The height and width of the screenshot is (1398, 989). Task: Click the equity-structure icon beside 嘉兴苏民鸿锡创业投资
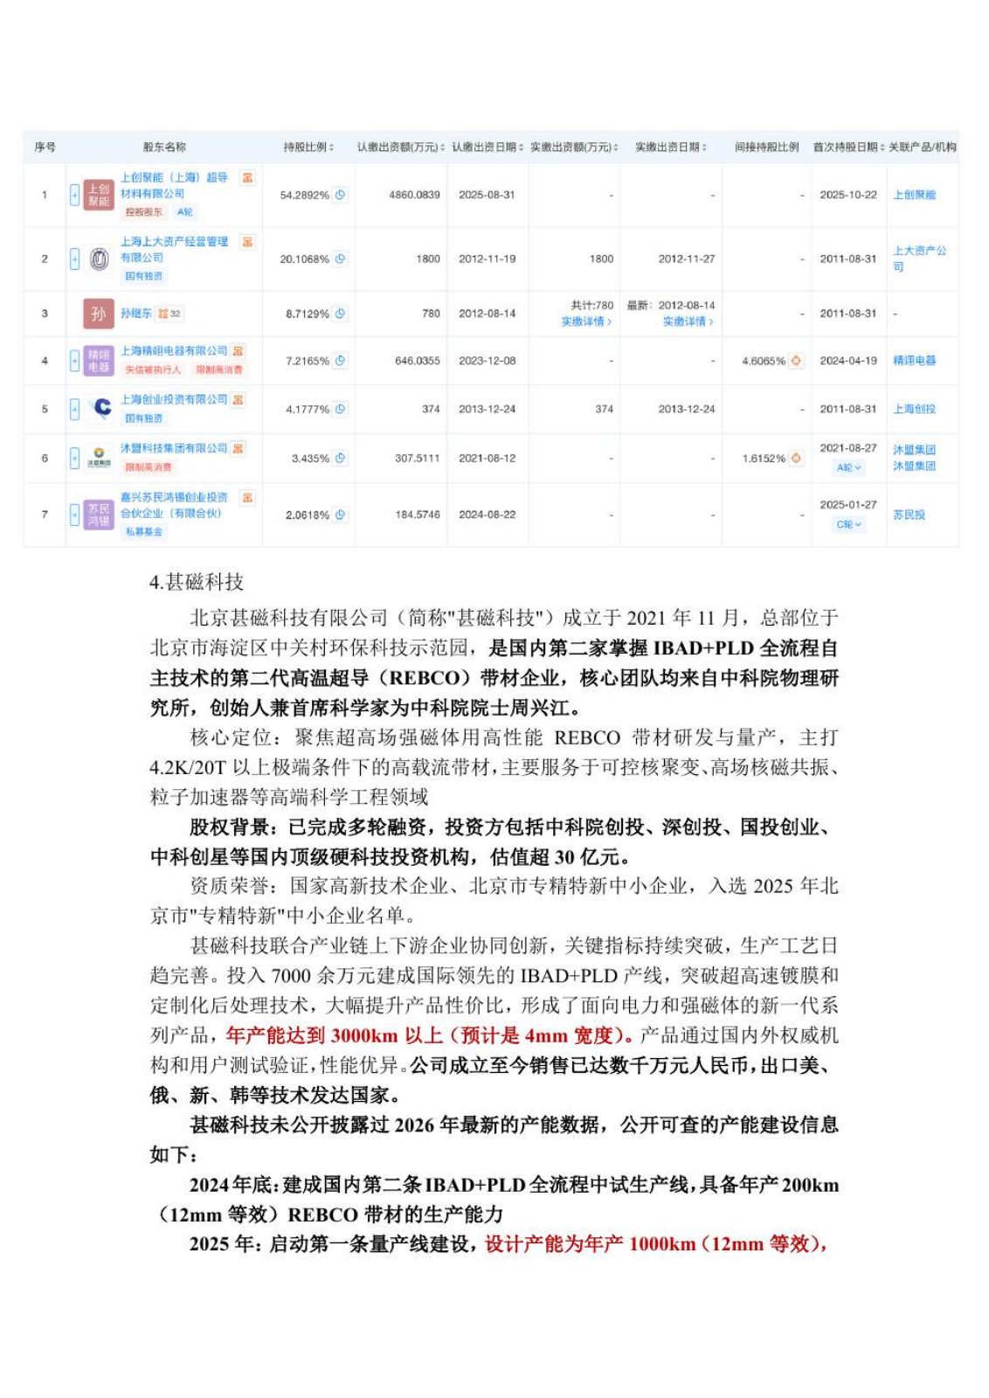(x=247, y=498)
